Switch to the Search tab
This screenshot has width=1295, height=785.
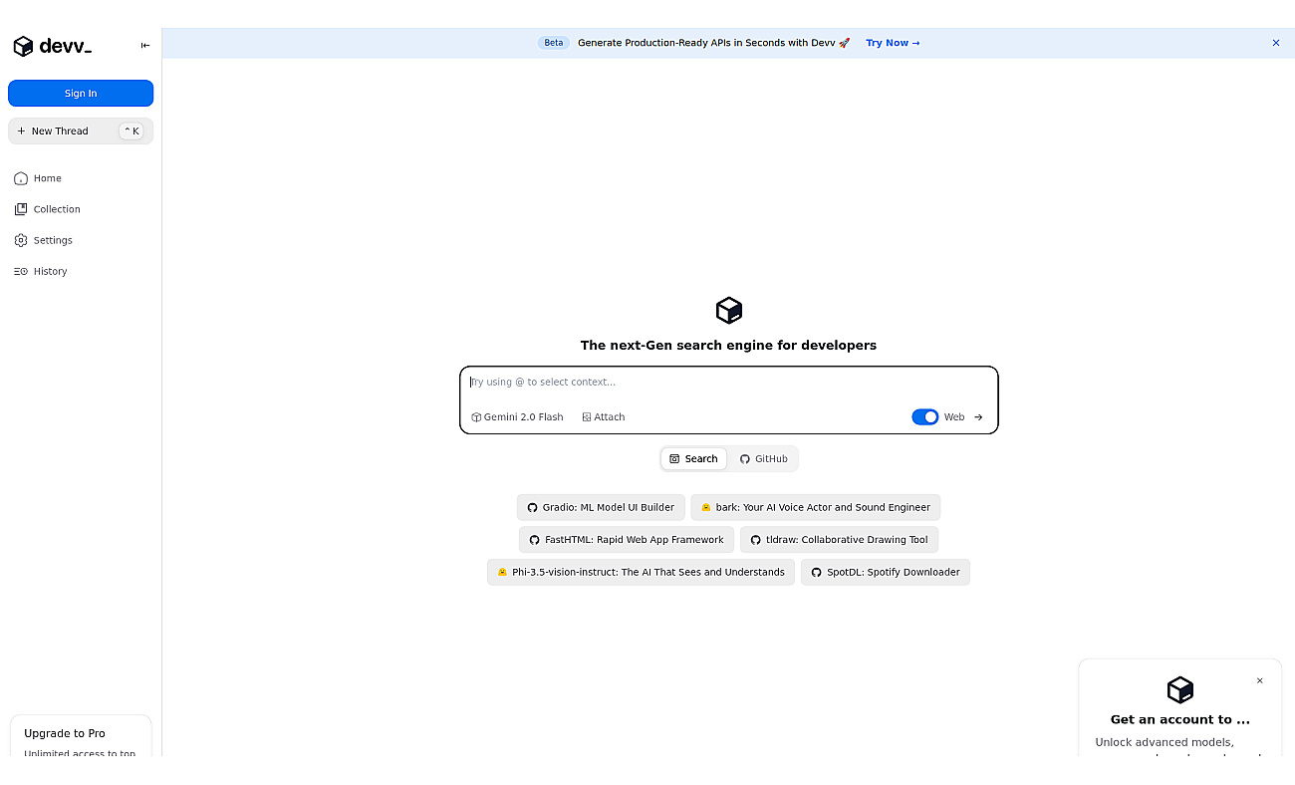(693, 459)
